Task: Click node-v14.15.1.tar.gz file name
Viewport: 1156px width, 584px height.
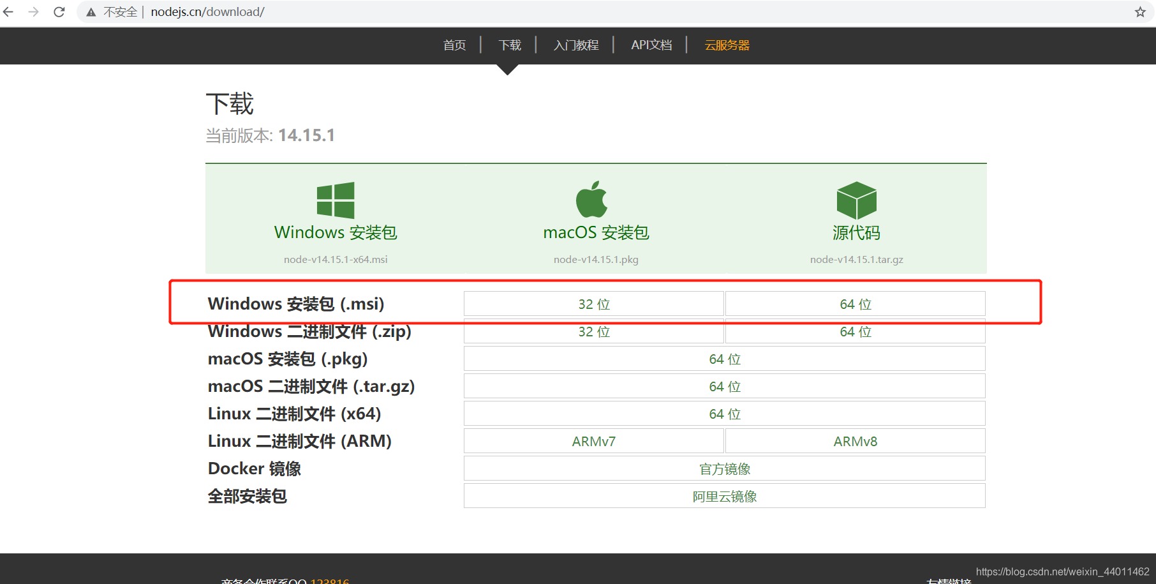Action: [857, 260]
